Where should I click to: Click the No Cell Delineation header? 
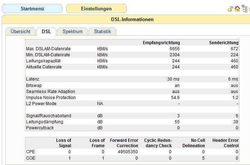(x=194, y=143)
